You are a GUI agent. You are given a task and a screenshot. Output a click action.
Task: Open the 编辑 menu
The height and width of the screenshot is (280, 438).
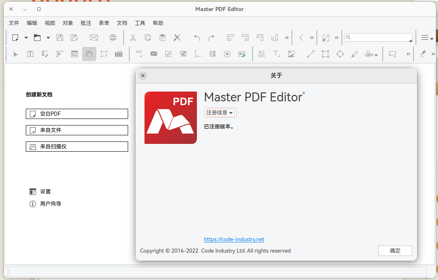click(32, 23)
